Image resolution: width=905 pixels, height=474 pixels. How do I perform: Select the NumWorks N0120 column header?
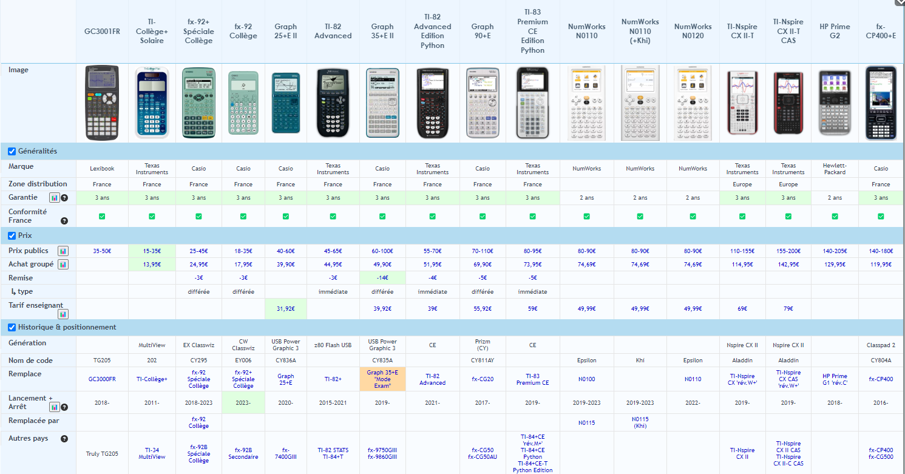[x=693, y=31]
